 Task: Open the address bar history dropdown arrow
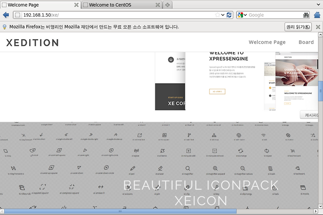tap(223, 15)
